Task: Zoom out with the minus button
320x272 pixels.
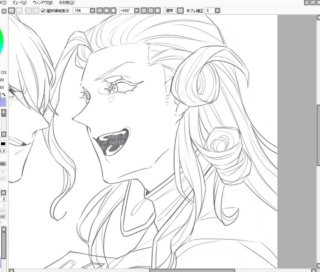Action: (100, 11)
